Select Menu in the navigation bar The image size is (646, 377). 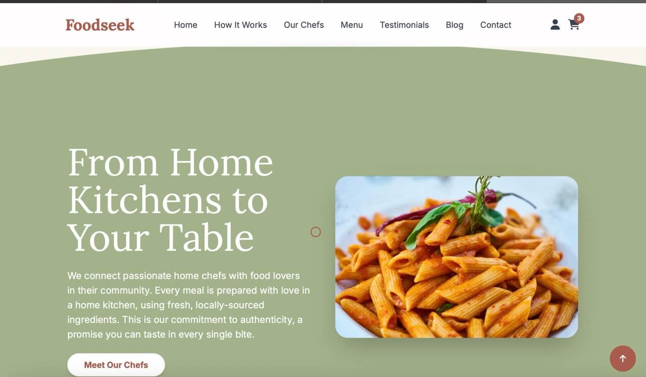352,25
